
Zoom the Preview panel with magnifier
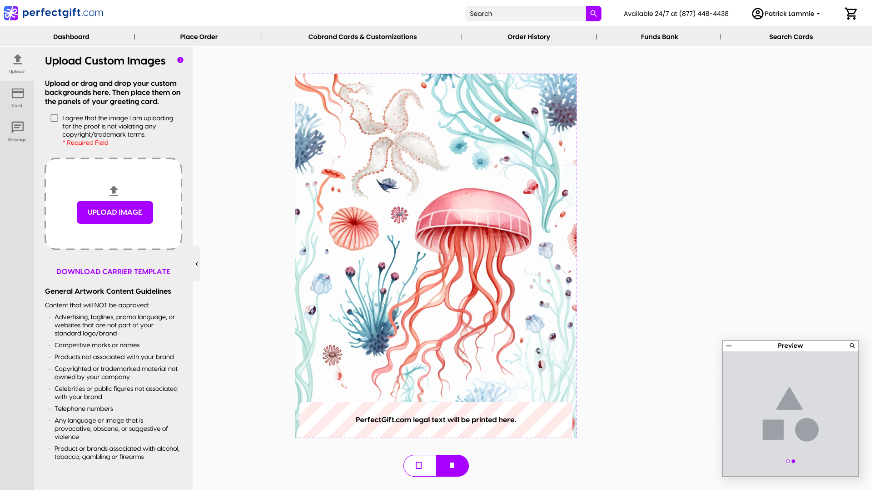pos(852,346)
